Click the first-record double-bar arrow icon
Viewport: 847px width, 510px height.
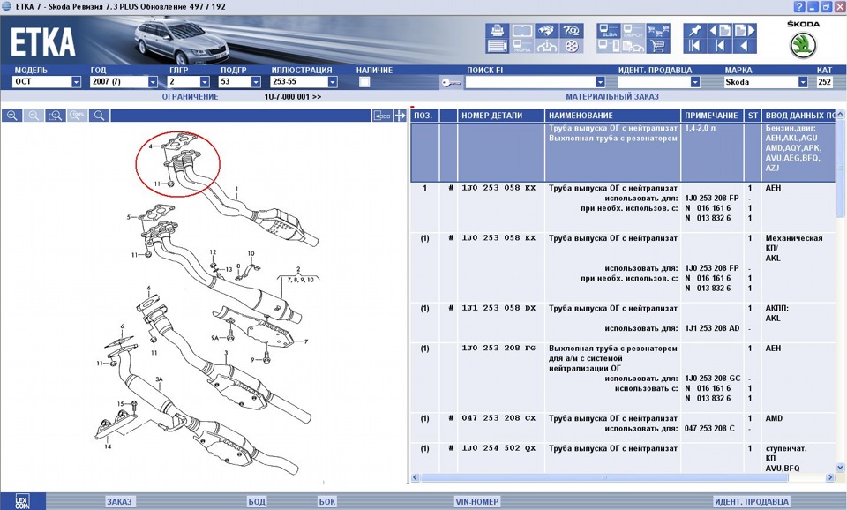[694, 47]
